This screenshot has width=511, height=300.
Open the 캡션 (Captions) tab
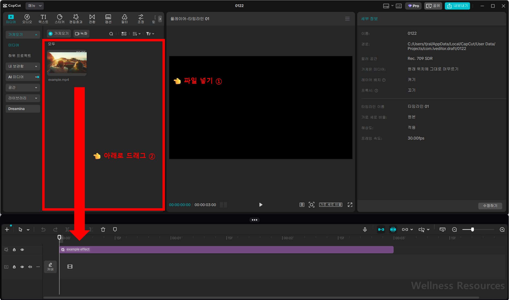(x=108, y=19)
